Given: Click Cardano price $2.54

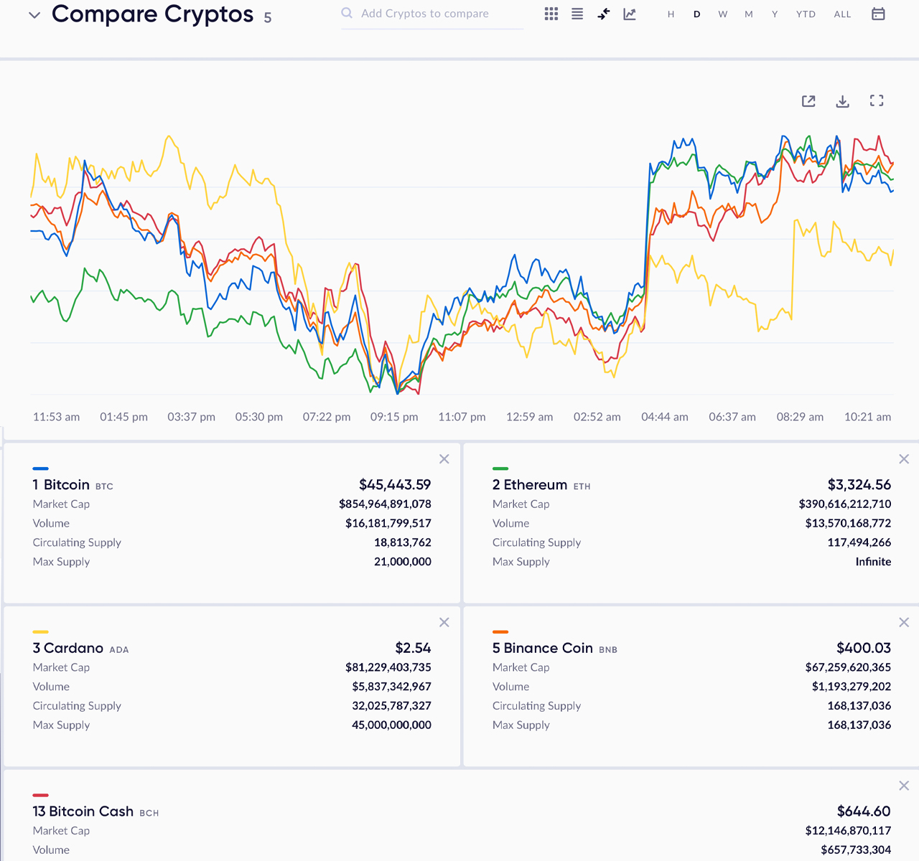Looking at the screenshot, I should coord(413,648).
